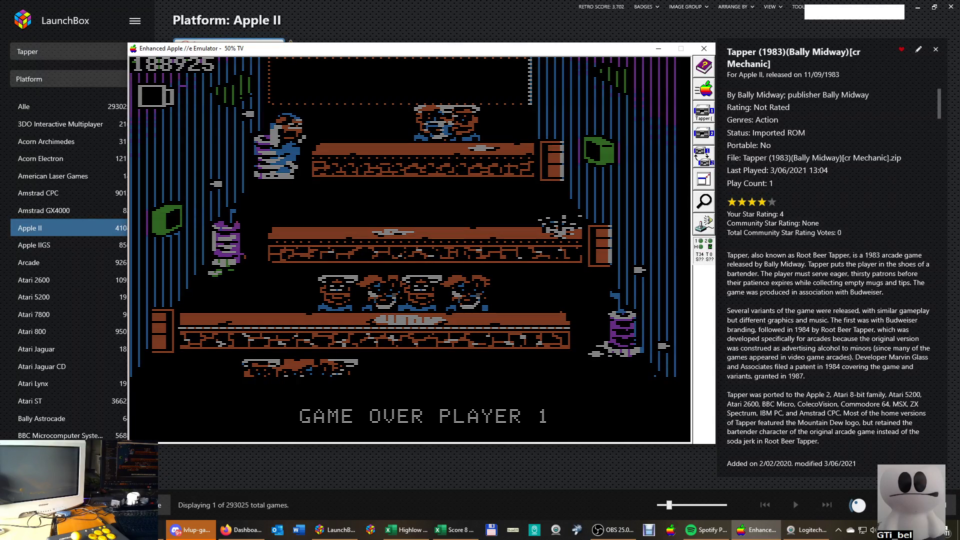The image size is (960, 540).
Task: Swap disks between drives 1 and 2
Action: [703, 156]
